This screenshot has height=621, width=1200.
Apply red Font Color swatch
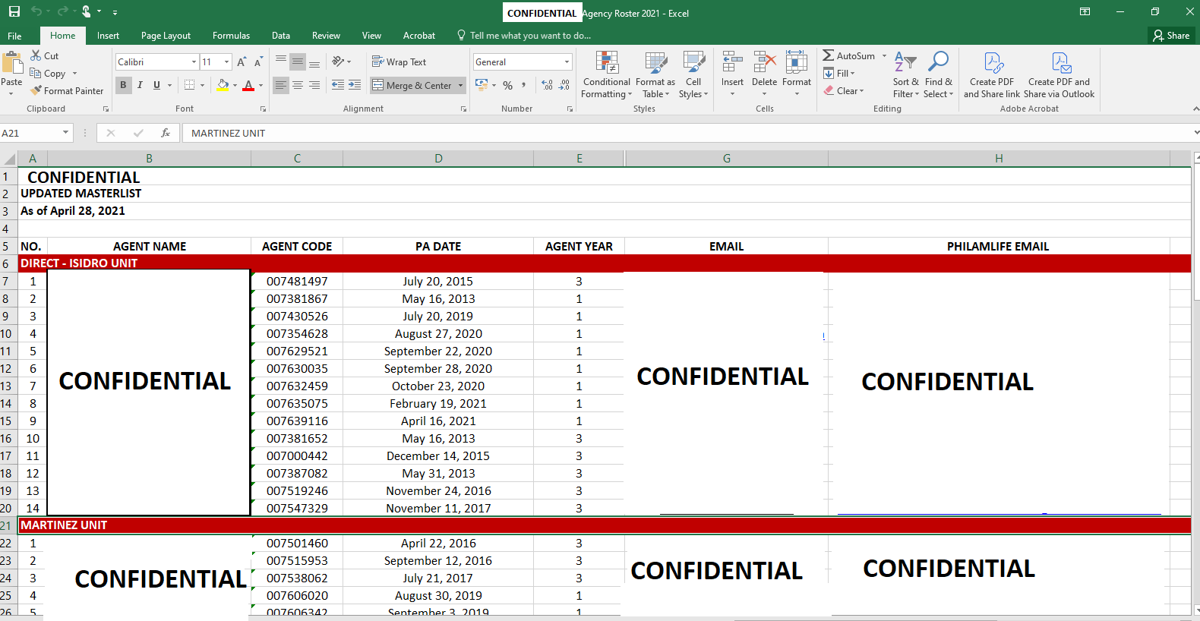pos(248,85)
